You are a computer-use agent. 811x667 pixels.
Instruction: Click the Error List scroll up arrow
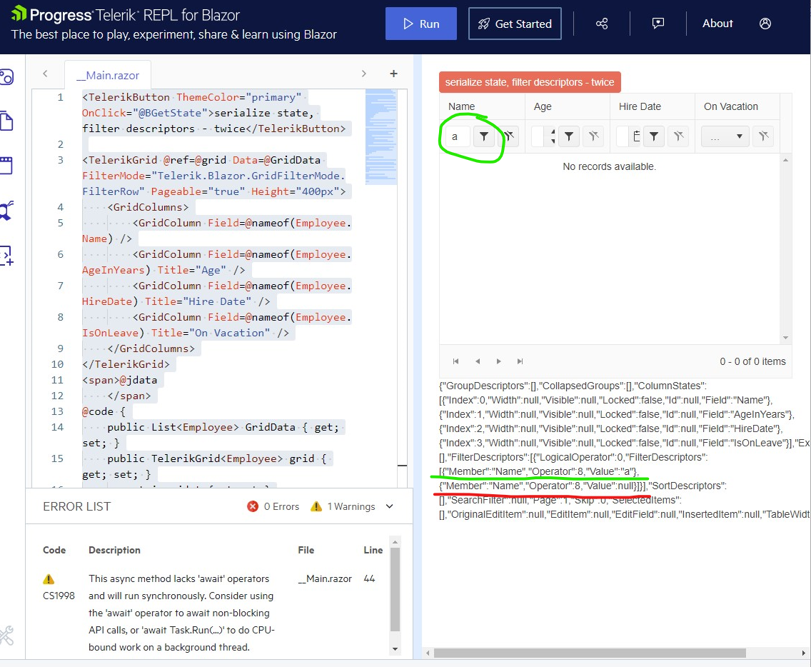(396, 542)
